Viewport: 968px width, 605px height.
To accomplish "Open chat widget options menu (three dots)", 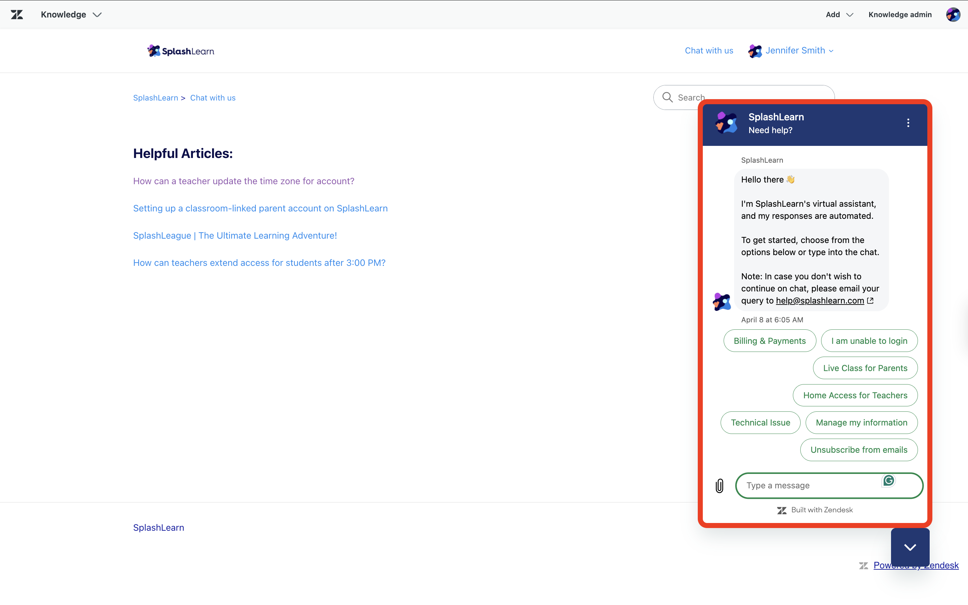I will (x=908, y=123).
